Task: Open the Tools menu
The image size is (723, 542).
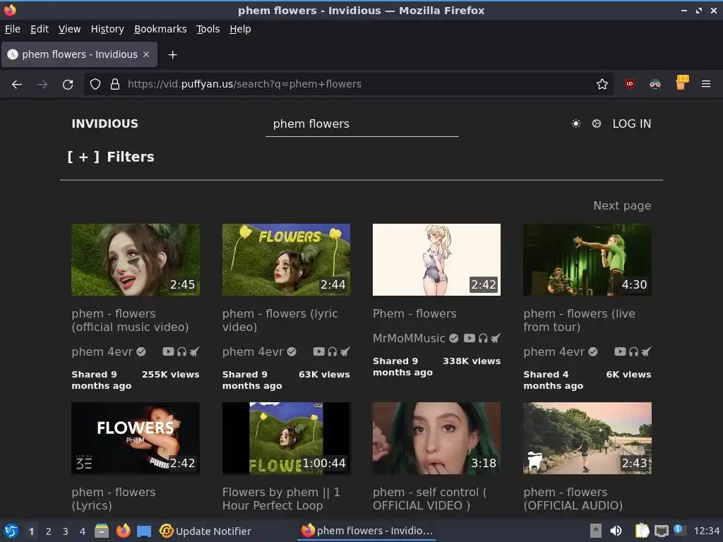Action: point(208,29)
